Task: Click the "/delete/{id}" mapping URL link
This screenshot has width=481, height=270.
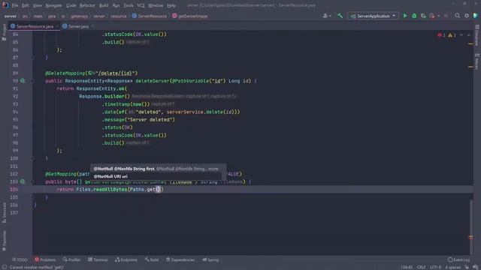Action: point(115,73)
